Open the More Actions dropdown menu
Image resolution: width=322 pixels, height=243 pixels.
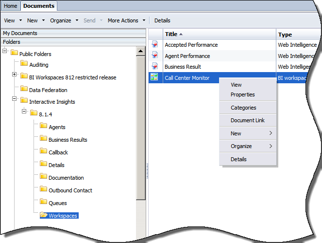click(126, 20)
